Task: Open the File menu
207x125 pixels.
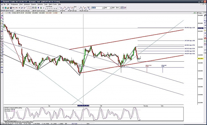Action: click(5, 4)
